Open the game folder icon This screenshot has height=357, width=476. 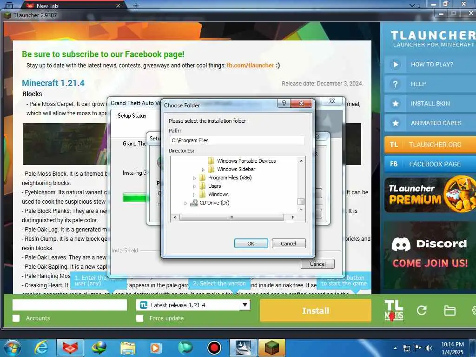[x=450, y=311]
